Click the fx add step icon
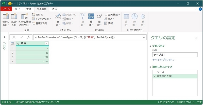This screenshot has height=105, width=203. coord(29,37)
